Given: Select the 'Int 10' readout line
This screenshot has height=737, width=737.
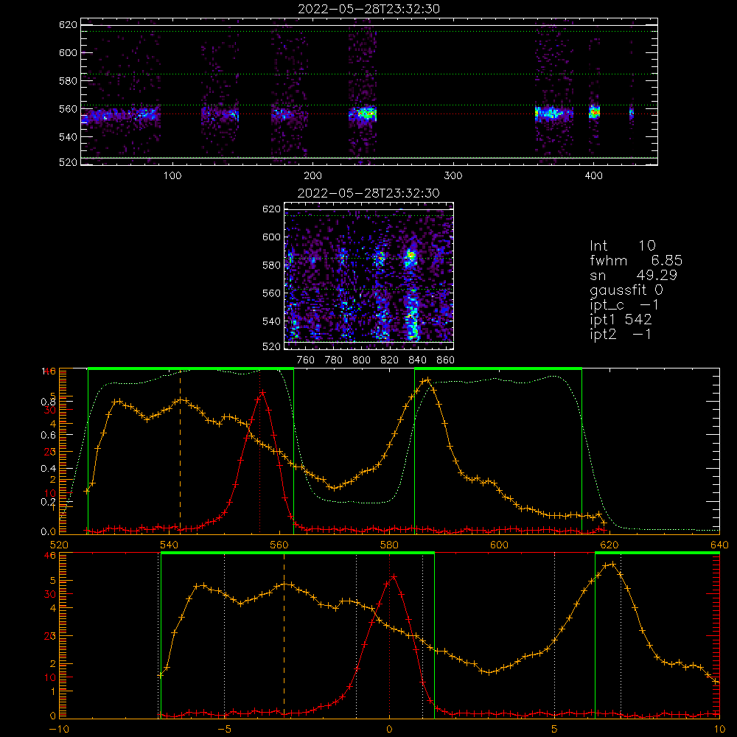Looking at the screenshot, I should [622, 246].
